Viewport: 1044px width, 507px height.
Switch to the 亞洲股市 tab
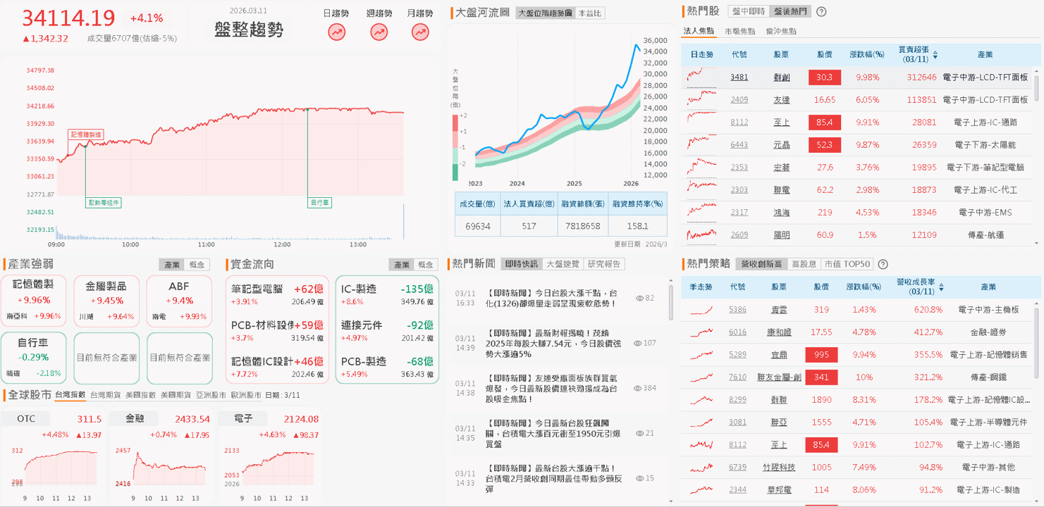tap(211, 395)
